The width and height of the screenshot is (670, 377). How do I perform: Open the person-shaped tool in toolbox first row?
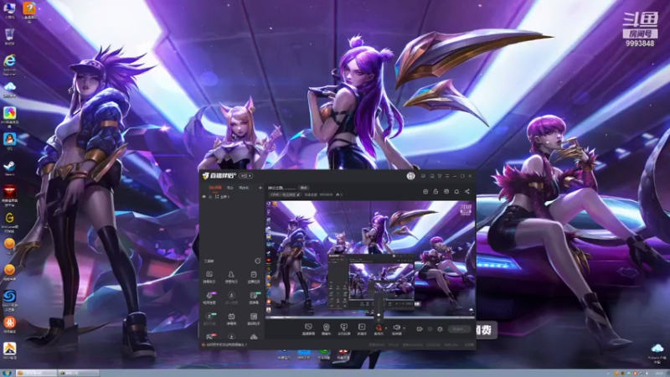[x=231, y=276]
